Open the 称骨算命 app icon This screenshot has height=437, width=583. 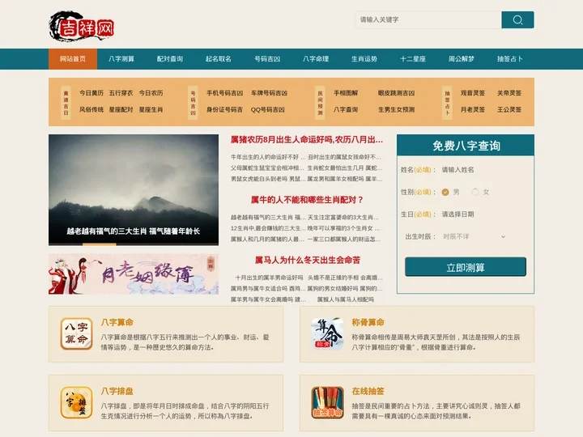[327, 333]
